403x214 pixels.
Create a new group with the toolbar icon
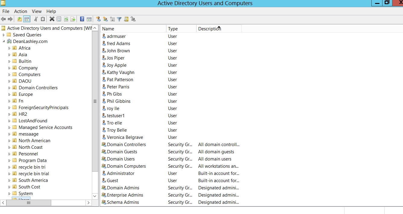105,19
